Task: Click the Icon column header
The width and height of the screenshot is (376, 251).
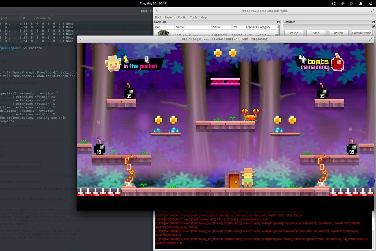Action: 164,27
